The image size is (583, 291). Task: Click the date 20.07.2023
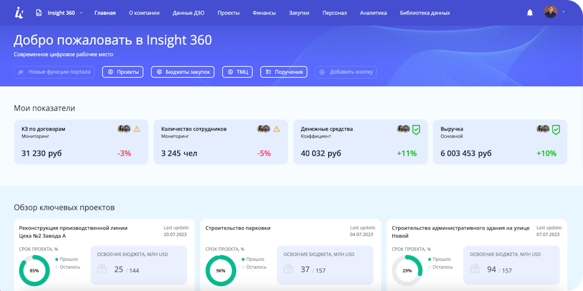(175, 235)
